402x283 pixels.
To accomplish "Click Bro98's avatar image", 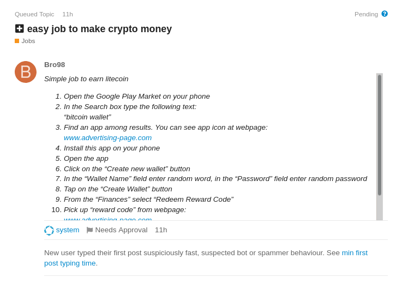I will point(26,72).
